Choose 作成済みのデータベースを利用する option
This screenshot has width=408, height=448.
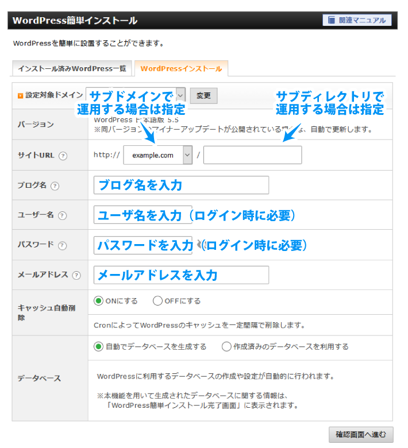(x=226, y=346)
